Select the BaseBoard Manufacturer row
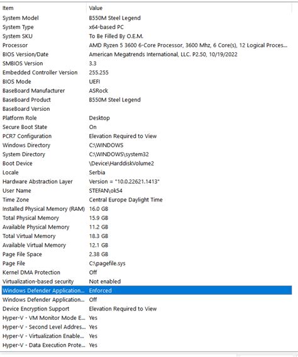Viewport: 298px width, 357px height. (146, 91)
